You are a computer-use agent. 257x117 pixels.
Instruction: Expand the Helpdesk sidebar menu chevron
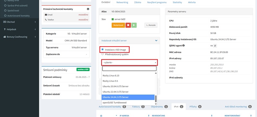pos(35,29)
